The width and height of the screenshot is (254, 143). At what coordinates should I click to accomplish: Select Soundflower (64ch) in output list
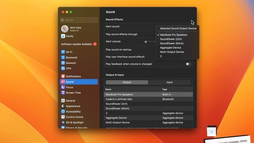point(148,108)
